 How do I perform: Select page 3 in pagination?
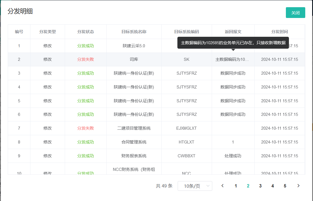(260, 186)
